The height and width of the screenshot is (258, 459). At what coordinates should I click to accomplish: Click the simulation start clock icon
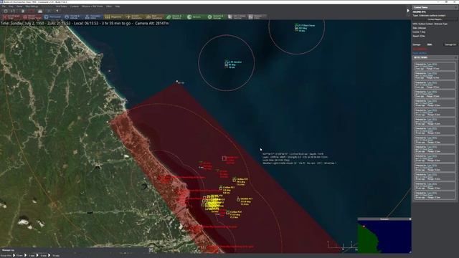[6, 11]
